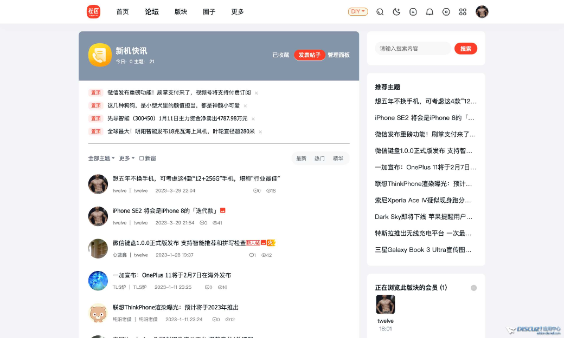
Task: Dismiss pinned post 先导智能 (300450)
Action: click(253, 119)
